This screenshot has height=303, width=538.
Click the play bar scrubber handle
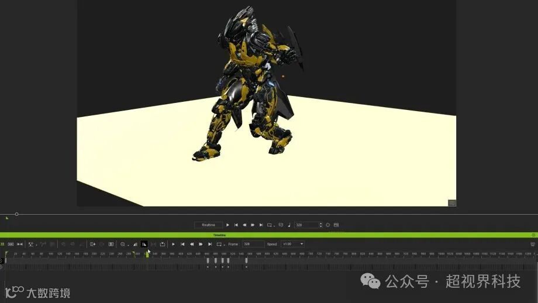pyautogui.click(x=16, y=214)
